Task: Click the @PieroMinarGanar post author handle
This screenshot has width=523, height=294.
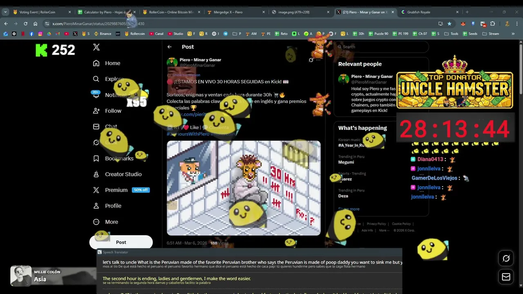Action: coord(197,65)
